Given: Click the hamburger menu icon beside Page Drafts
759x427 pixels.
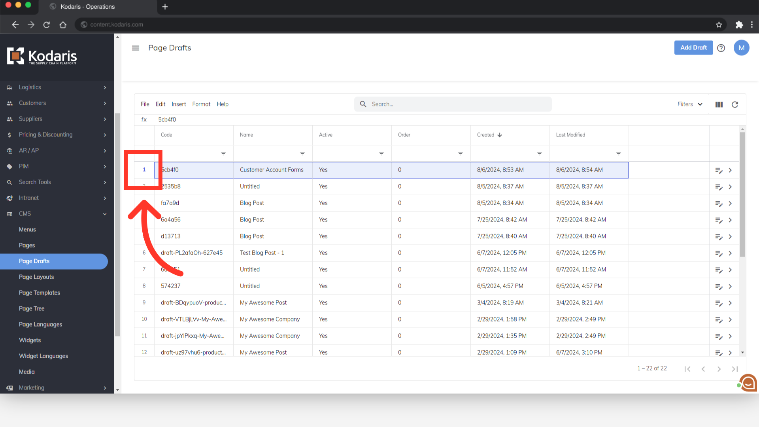Looking at the screenshot, I should coord(136,48).
